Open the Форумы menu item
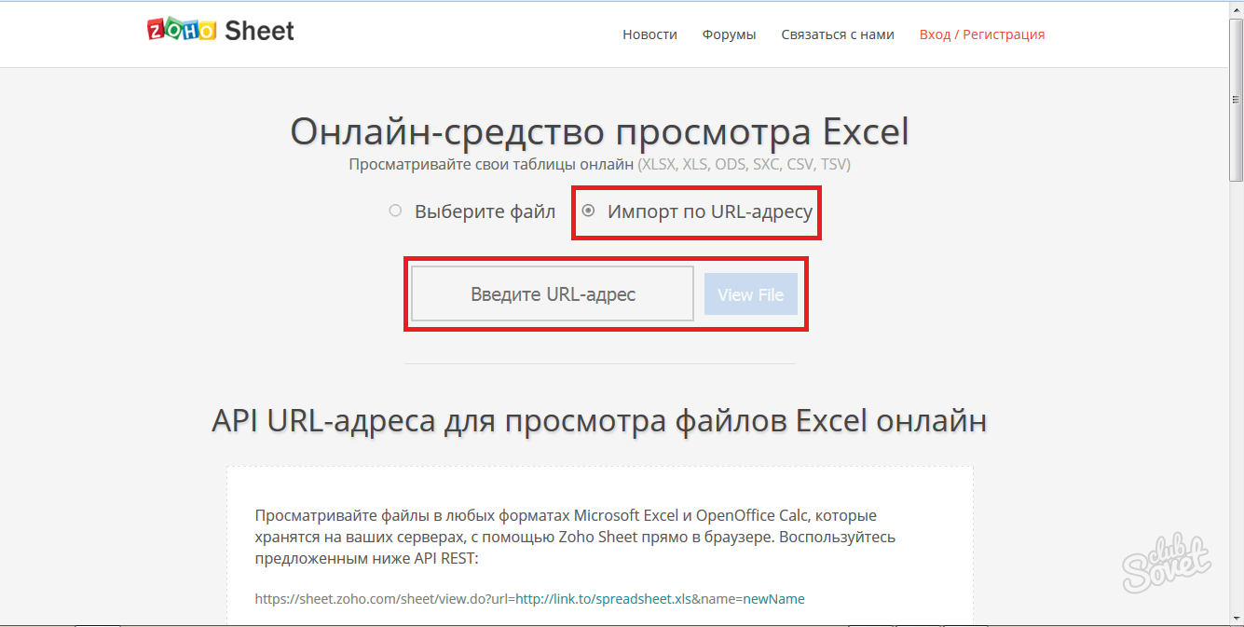 pyautogui.click(x=729, y=34)
